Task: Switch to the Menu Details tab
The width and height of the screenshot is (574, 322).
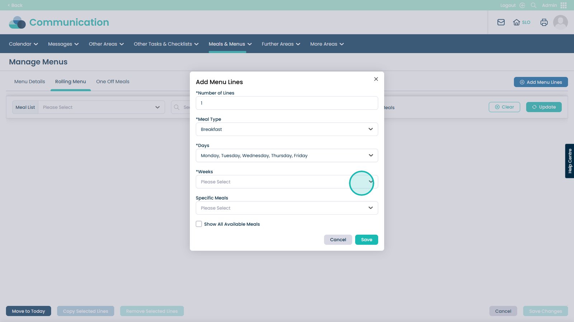Action: click(29, 82)
